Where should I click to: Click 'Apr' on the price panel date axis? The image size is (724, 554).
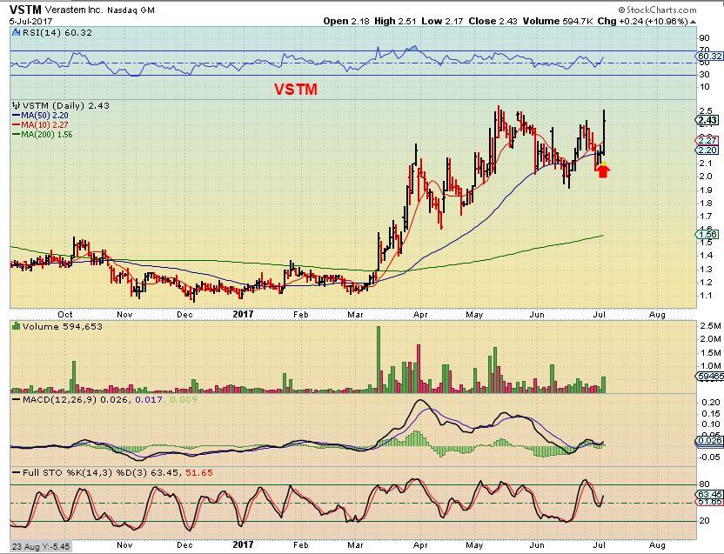[420, 315]
